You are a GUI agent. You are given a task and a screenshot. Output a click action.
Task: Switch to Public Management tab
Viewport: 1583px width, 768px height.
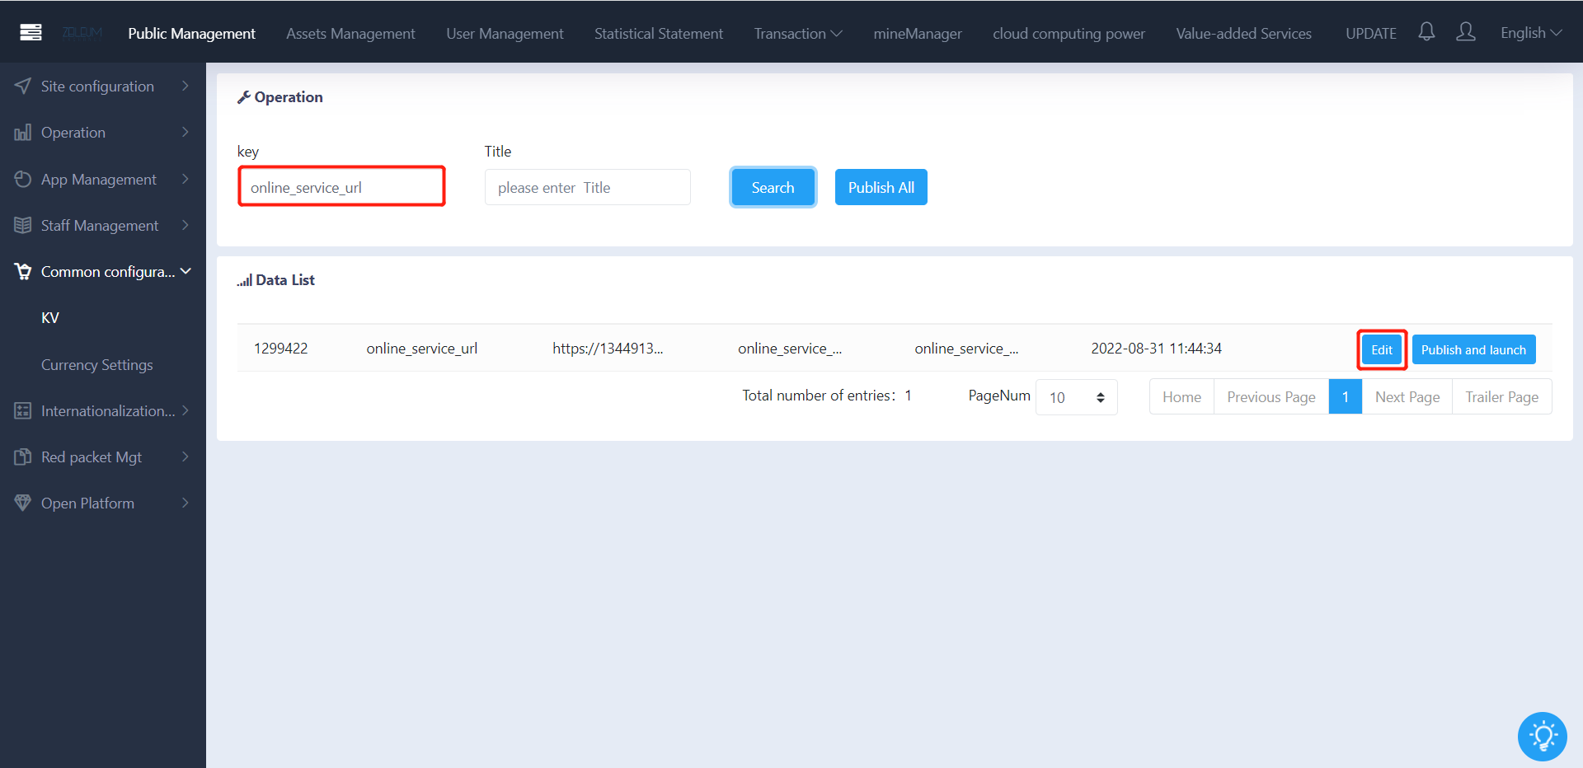click(191, 33)
